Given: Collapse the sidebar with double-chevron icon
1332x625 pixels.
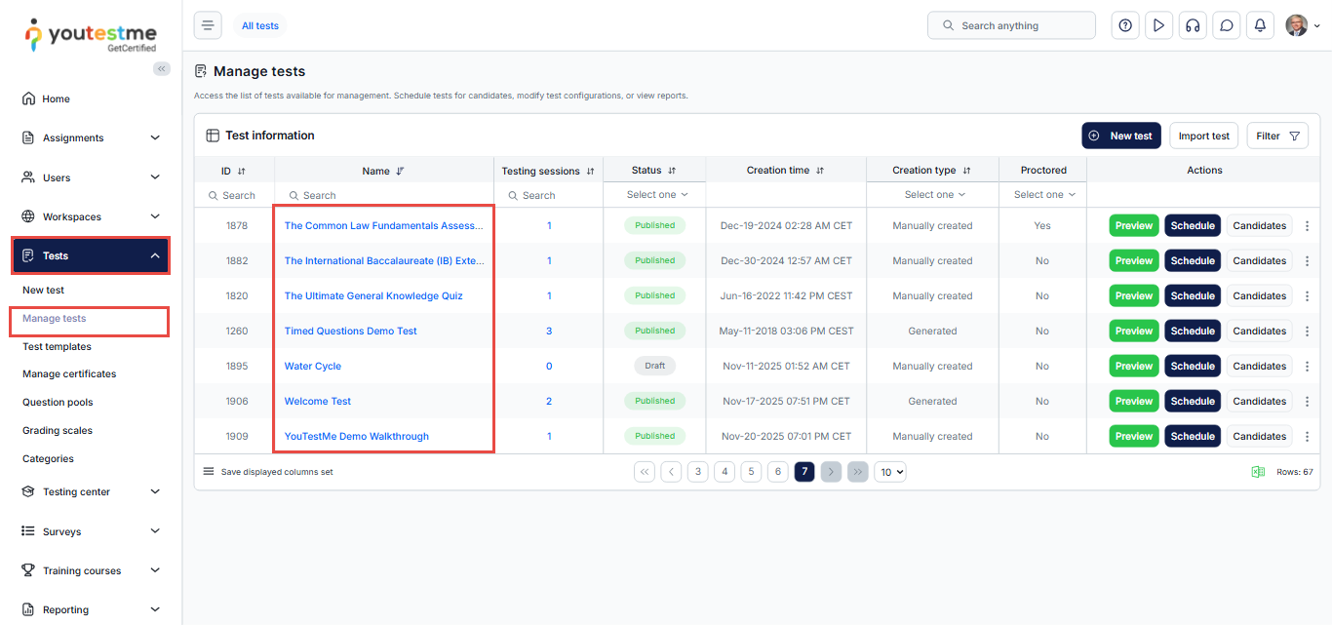Looking at the screenshot, I should [162, 68].
